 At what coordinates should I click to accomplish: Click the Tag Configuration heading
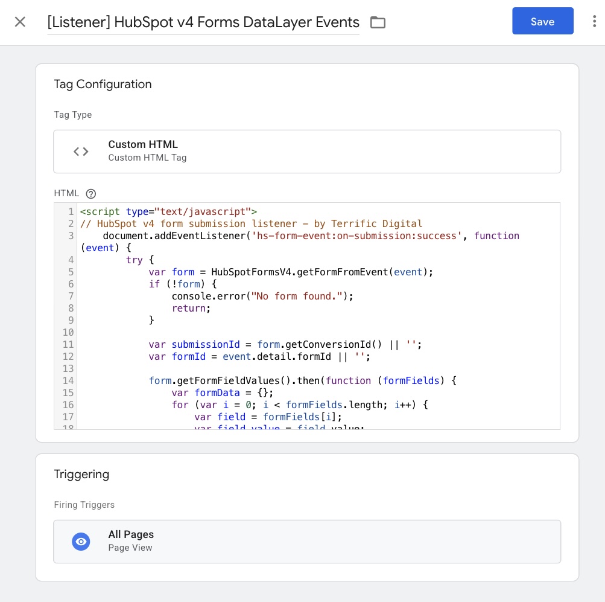tap(103, 84)
